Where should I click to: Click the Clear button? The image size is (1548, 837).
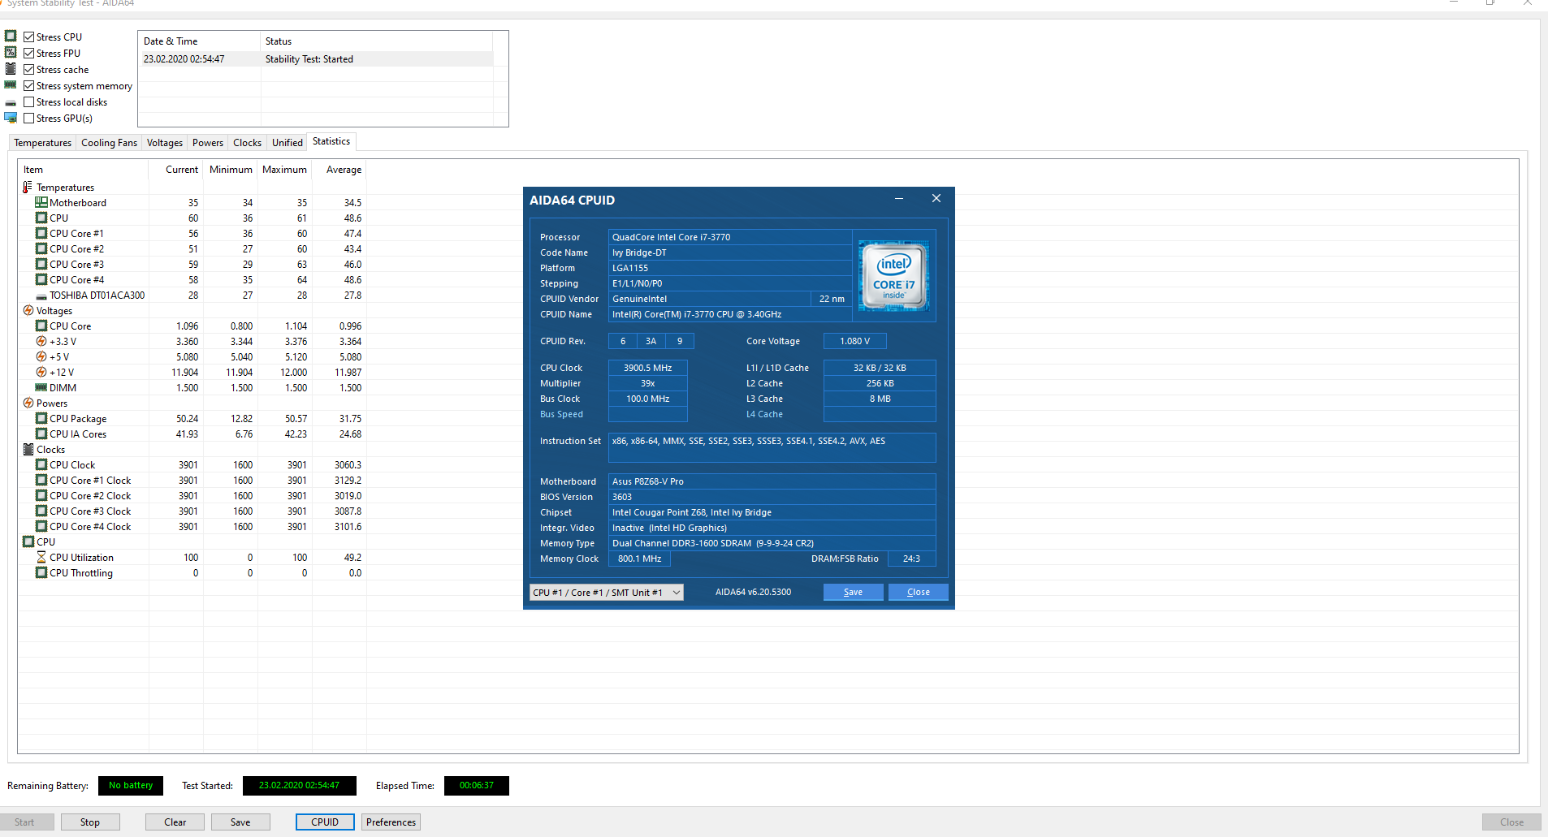(x=175, y=822)
